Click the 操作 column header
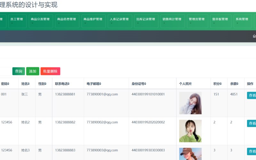The height and width of the screenshot is (160, 256). coord(250,84)
